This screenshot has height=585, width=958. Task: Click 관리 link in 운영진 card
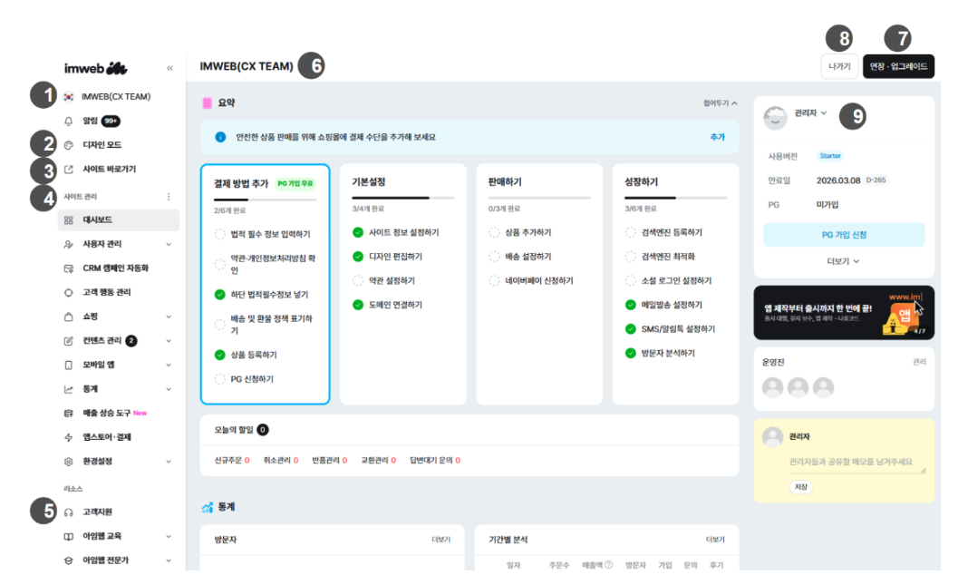[x=919, y=362]
